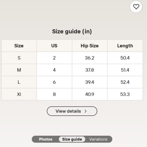Click the View details button

coord(72,111)
